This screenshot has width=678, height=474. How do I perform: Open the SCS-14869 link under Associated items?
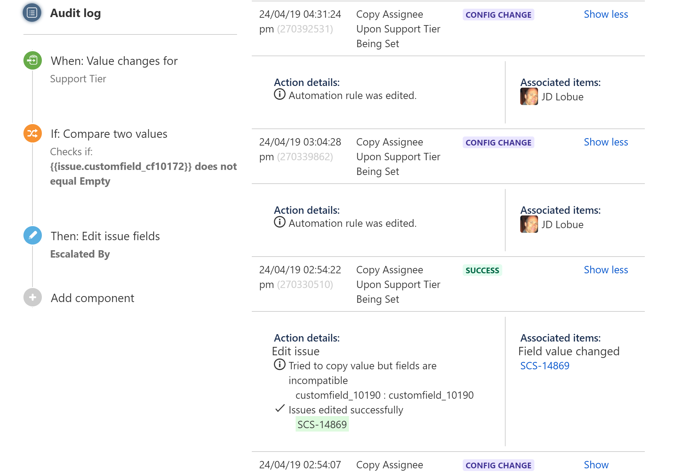click(545, 366)
